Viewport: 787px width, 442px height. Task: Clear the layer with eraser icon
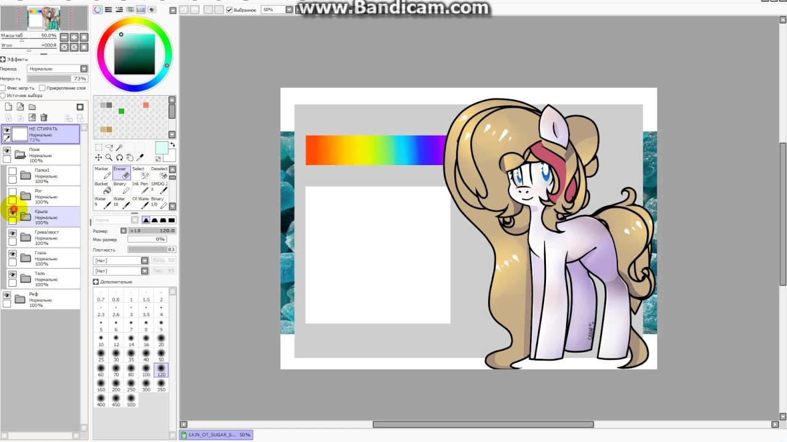(32, 117)
